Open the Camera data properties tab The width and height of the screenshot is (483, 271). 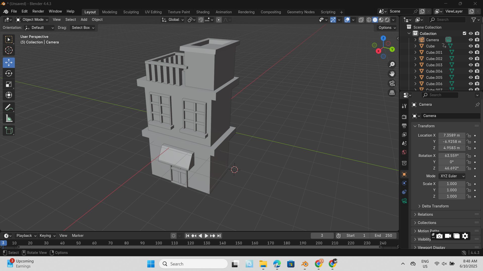[x=404, y=201]
